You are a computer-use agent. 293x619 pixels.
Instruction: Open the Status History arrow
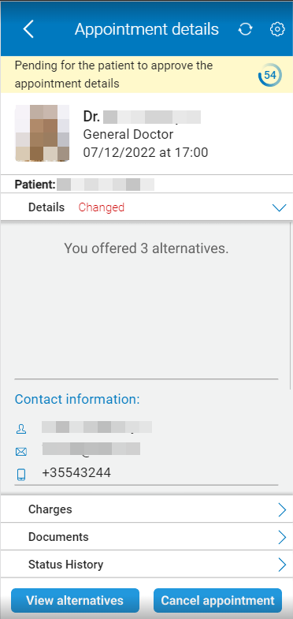pyautogui.click(x=282, y=565)
